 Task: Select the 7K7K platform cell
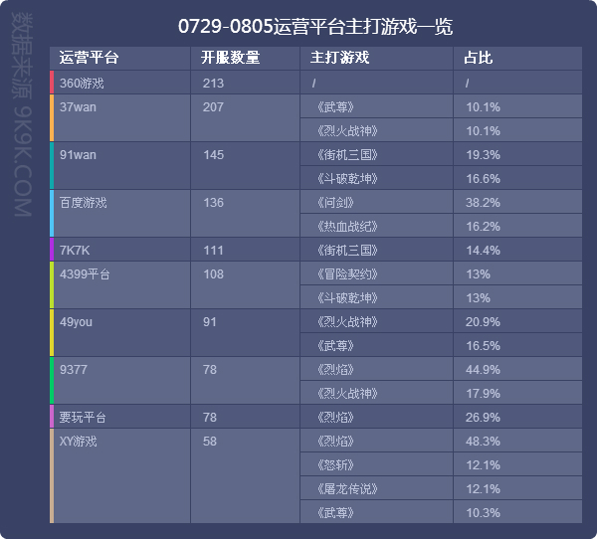pos(120,250)
